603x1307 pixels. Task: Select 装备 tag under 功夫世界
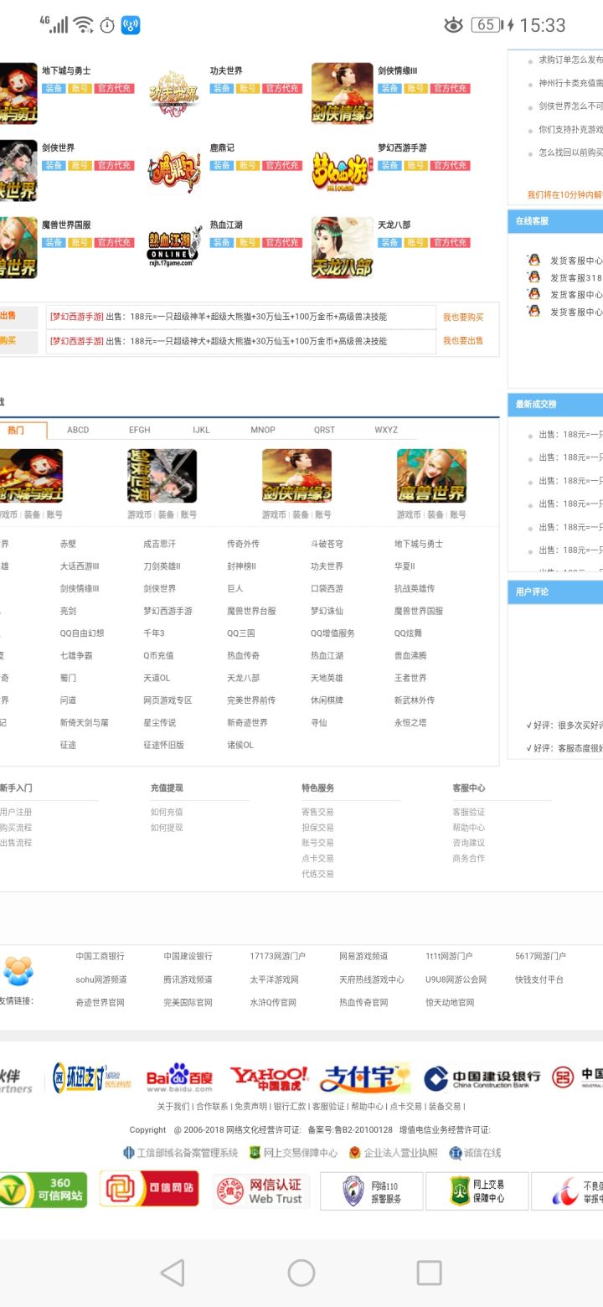(x=221, y=88)
